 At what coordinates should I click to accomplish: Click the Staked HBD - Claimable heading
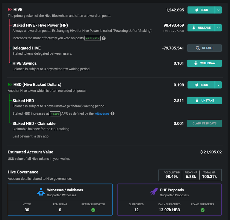[34, 123]
